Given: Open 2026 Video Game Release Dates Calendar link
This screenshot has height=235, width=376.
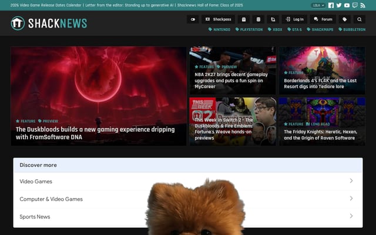Looking at the screenshot, I should 46,5.
